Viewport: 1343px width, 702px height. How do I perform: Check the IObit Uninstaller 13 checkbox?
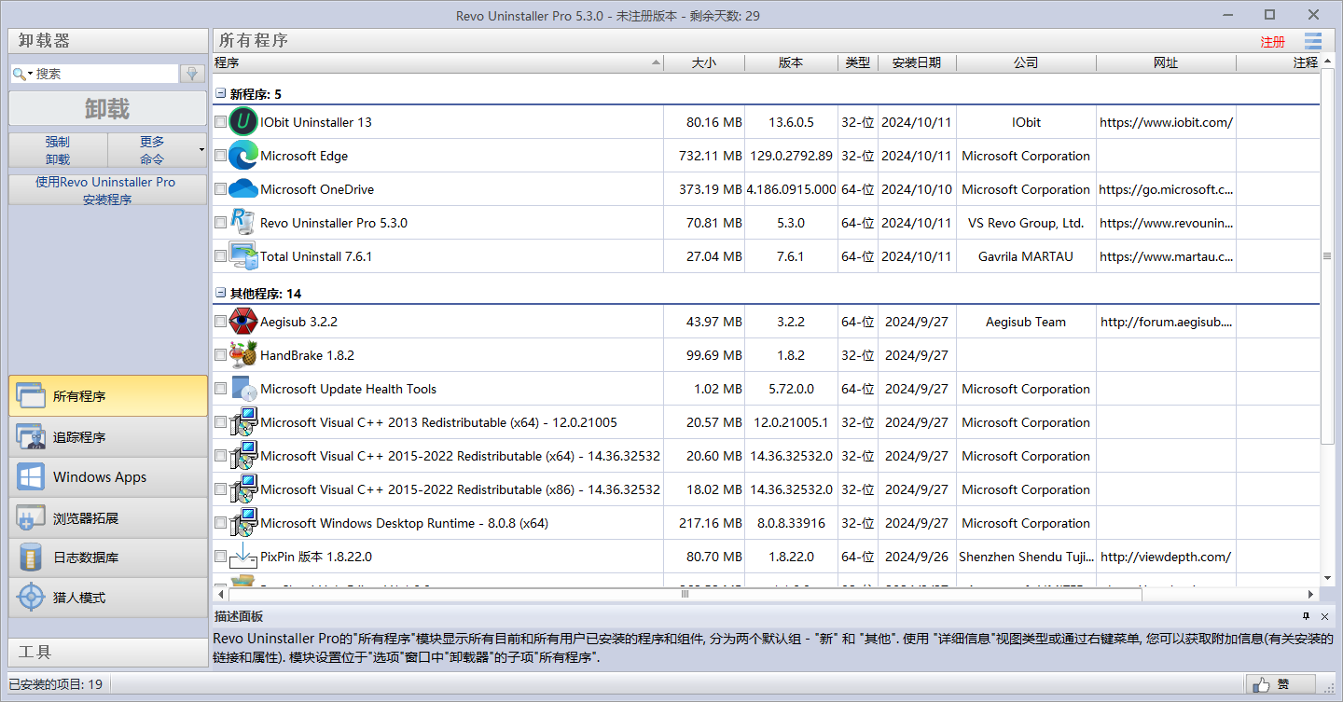[220, 122]
